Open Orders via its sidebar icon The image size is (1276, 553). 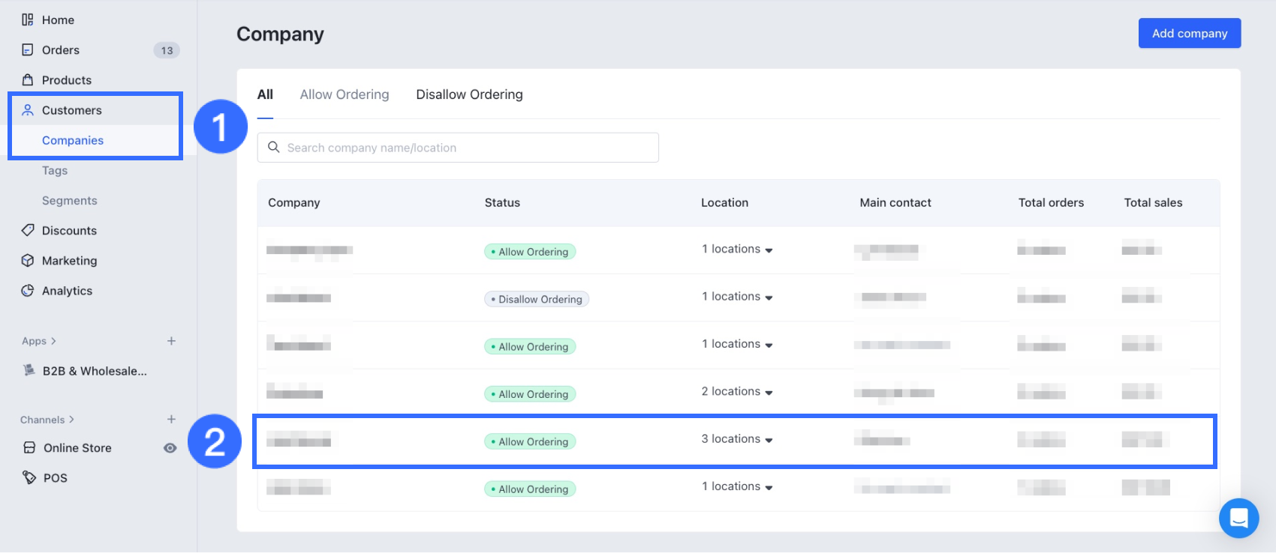tap(28, 50)
